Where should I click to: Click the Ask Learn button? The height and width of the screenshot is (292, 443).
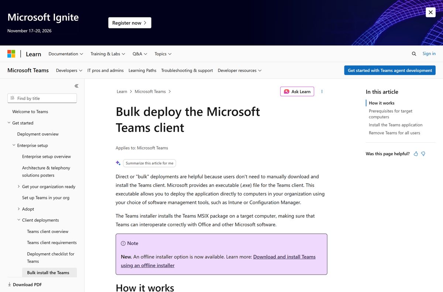tap(297, 91)
